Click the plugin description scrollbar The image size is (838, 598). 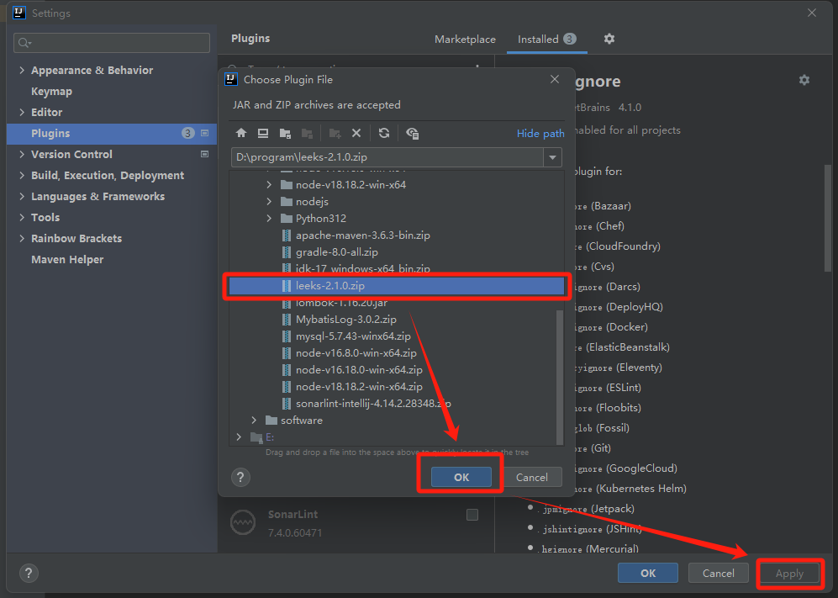pyautogui.click(x=828, y=217)
